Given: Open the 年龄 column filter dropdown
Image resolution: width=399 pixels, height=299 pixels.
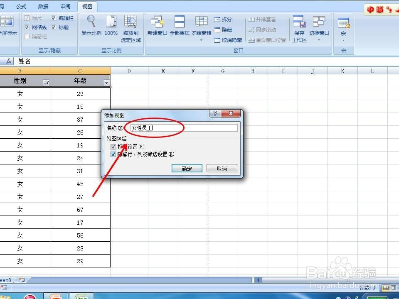Looking at the screenshot, I should coord(106,83).
